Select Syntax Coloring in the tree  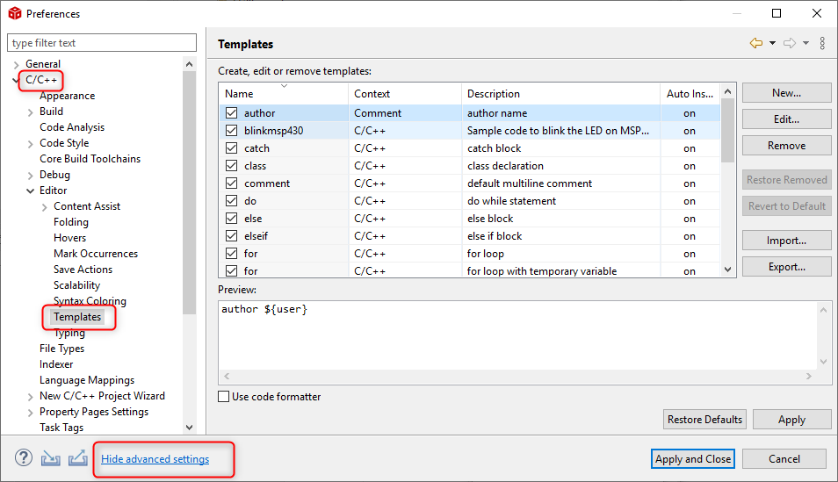tap(90, 301)
